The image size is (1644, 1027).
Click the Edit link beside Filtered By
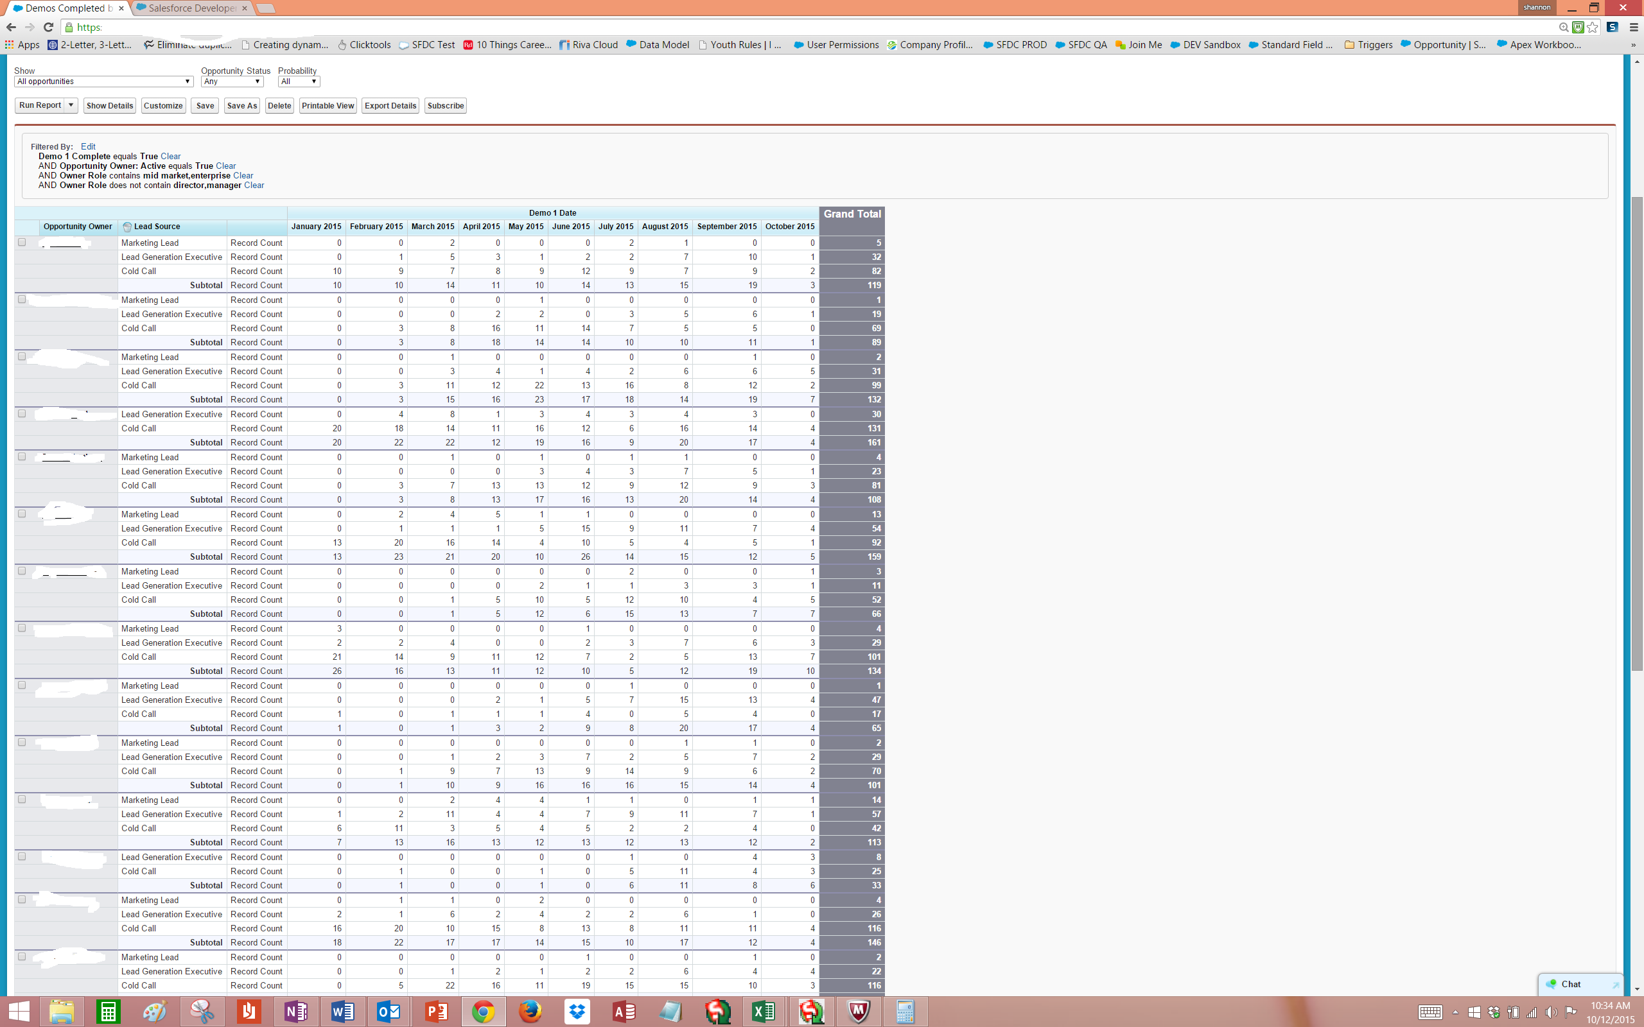87,147
